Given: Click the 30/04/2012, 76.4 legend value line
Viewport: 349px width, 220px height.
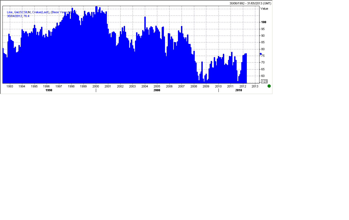Looking at the screenshot, I should point(18,16).
